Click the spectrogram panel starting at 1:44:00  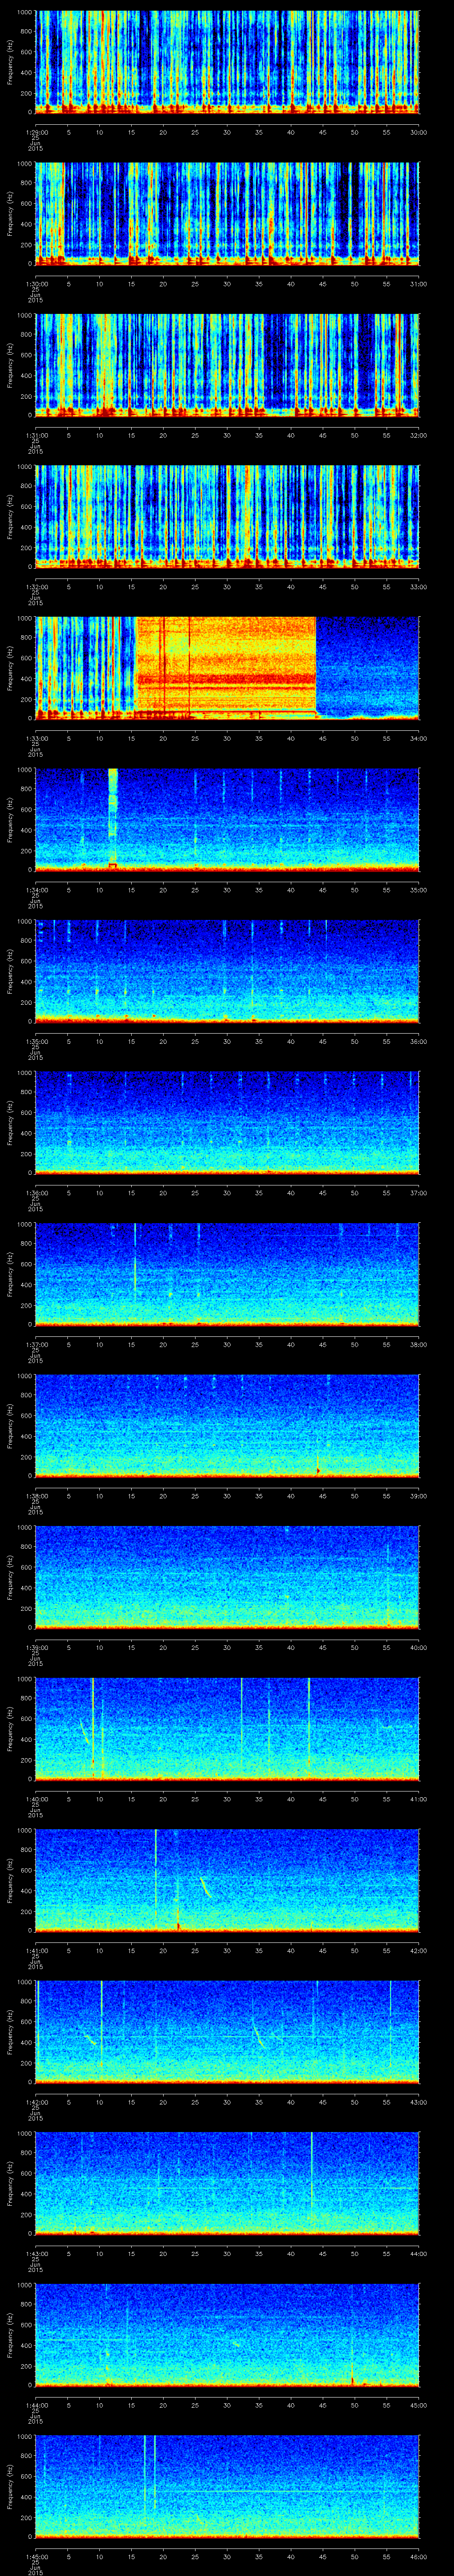pyautogui.click(x=227, y=2335)
